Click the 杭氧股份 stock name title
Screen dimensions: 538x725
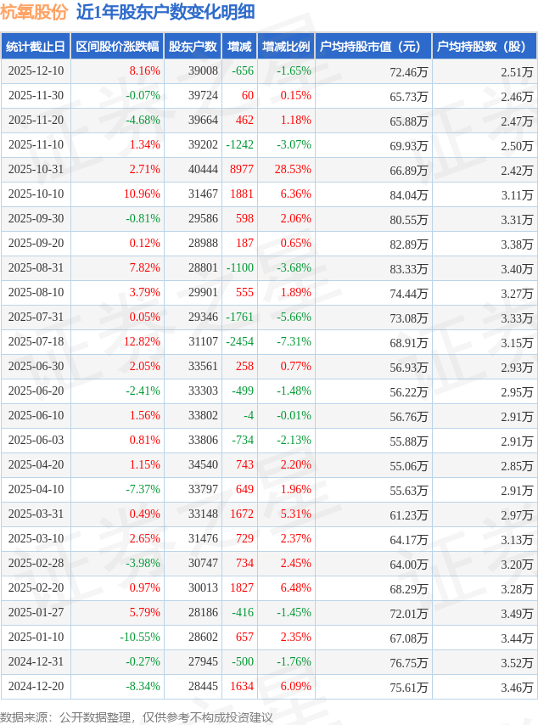34,12
